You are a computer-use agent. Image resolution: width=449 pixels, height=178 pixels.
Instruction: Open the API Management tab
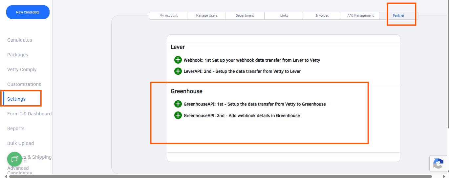360,15
